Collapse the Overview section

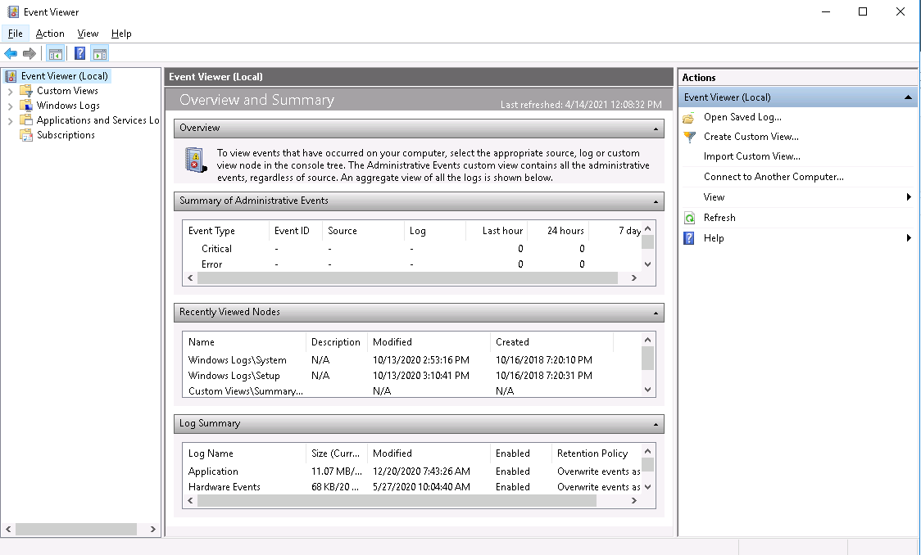(x=656, y=129)
